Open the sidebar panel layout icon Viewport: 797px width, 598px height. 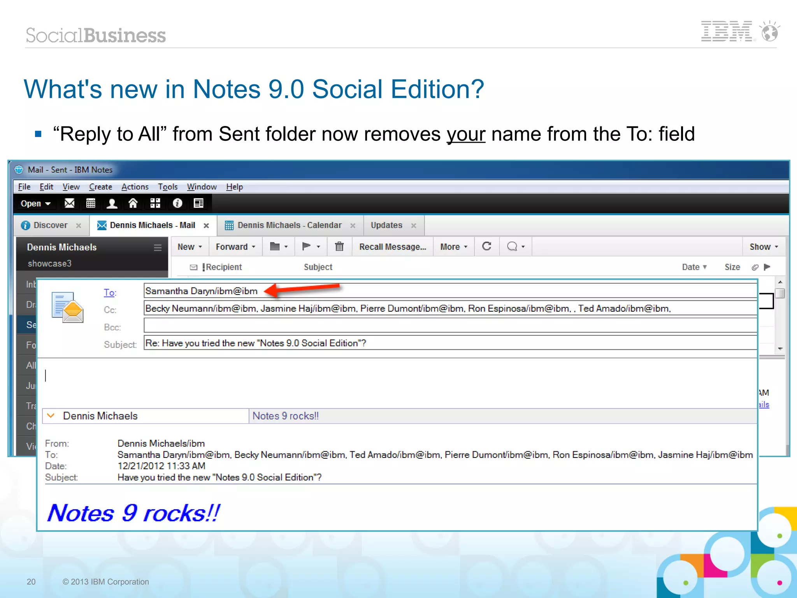pos(199,203)
